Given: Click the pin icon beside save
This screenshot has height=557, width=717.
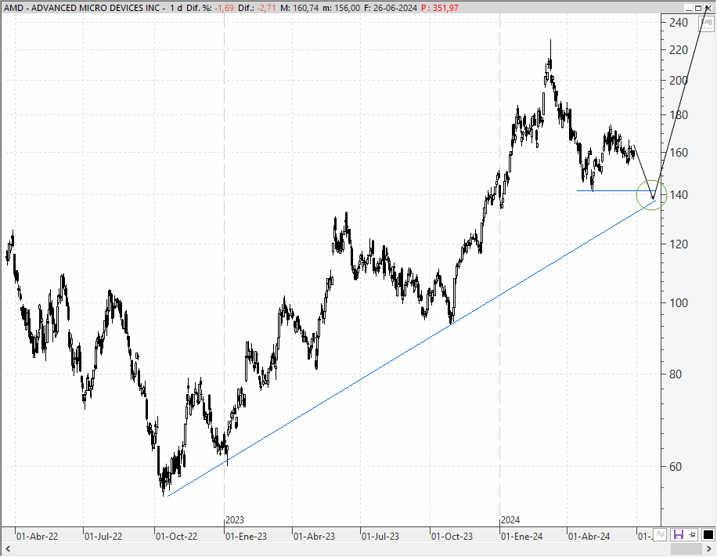Looking at the screenshot, I should 692,534.
